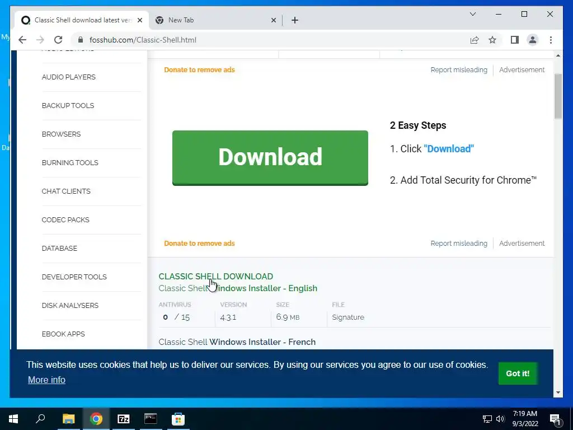
Task: Click the Signature file link
Action: coord(348,317)
